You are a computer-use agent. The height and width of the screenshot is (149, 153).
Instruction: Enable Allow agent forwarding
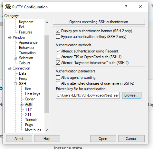click(58, 78)
